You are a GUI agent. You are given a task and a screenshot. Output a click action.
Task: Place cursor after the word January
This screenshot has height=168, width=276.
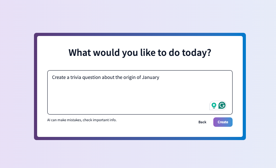coord(159,78)
